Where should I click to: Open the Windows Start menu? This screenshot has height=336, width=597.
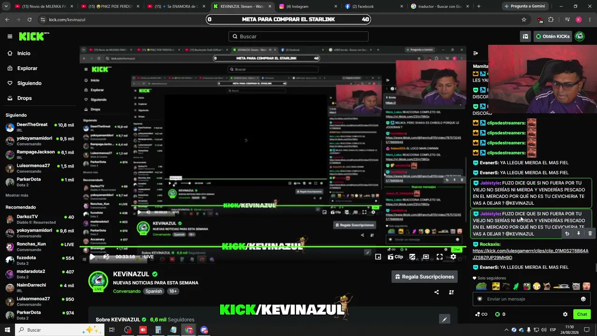[x=7, y=330]
